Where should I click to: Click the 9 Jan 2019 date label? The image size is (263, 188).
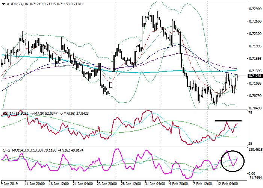click(10, 185)
